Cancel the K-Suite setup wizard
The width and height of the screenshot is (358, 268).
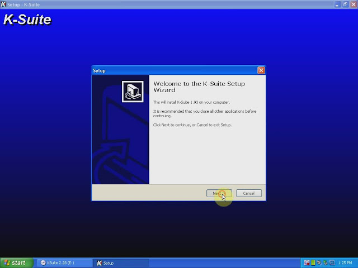[x=248, y=193]
